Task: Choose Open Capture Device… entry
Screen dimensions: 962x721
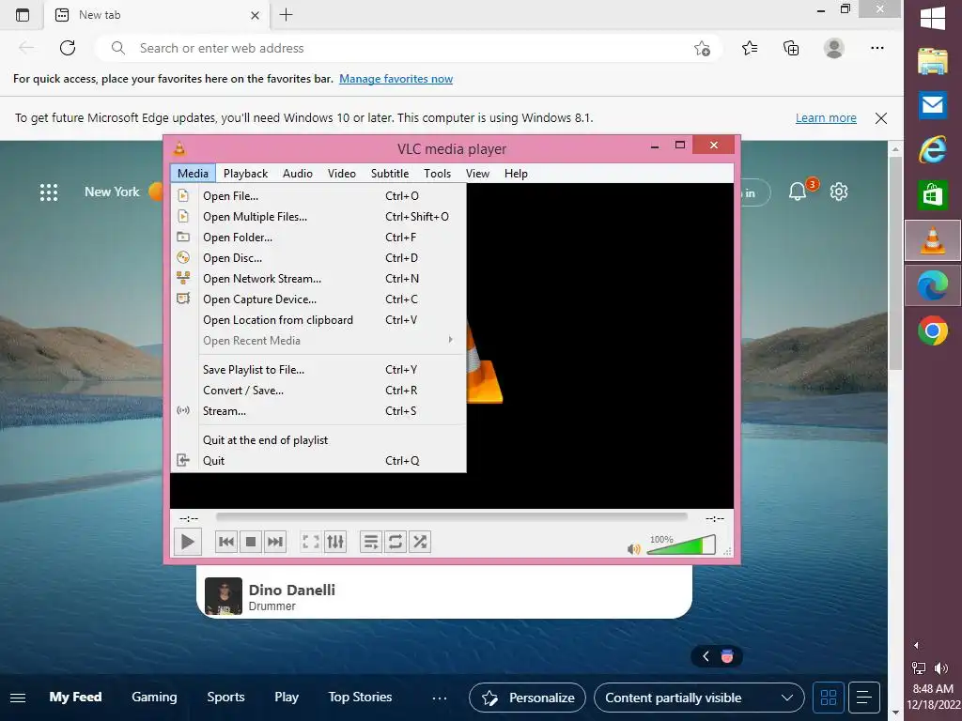Action: 318,299
